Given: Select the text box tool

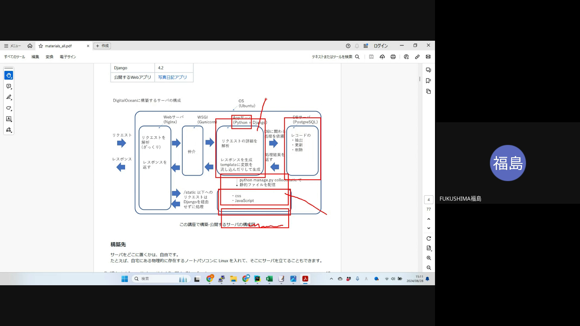Looking at the screenshot, I should coord(9,119).
